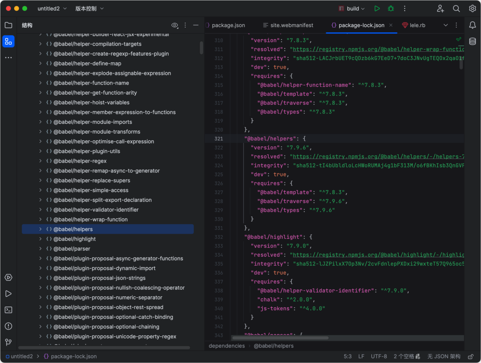Open caret position 5:3 indicator
Image resolution: width=481 pixels, height=363 pixels.
tap(348, 356)
